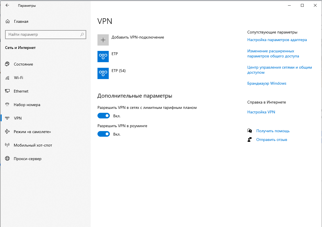Open Режим «в самолете» section
The width and height of the screenshot is (322, 227).
[32, 132]
